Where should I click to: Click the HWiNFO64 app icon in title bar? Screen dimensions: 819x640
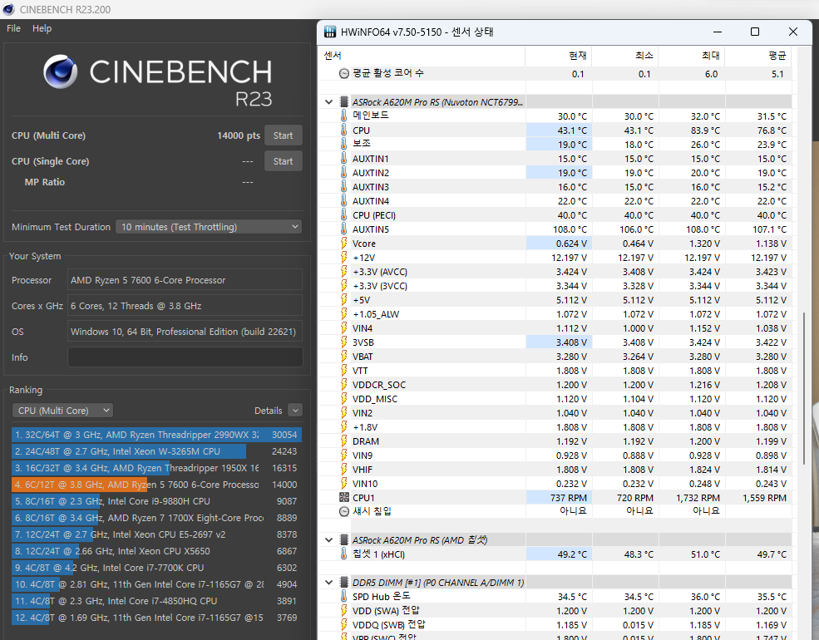330,32
